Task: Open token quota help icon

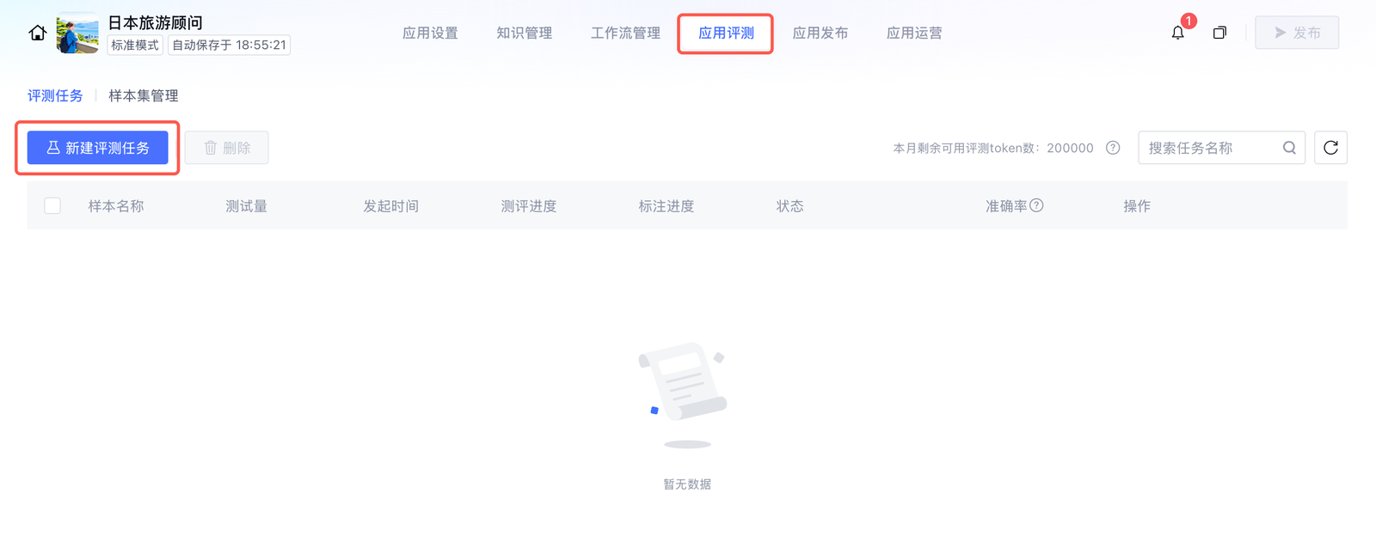Action: pyautogui.click(x=1113, y=148)
